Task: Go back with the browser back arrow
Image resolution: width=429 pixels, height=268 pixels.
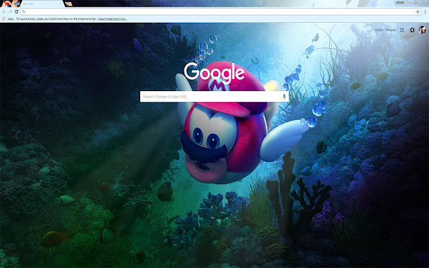Action: point(4,12)
